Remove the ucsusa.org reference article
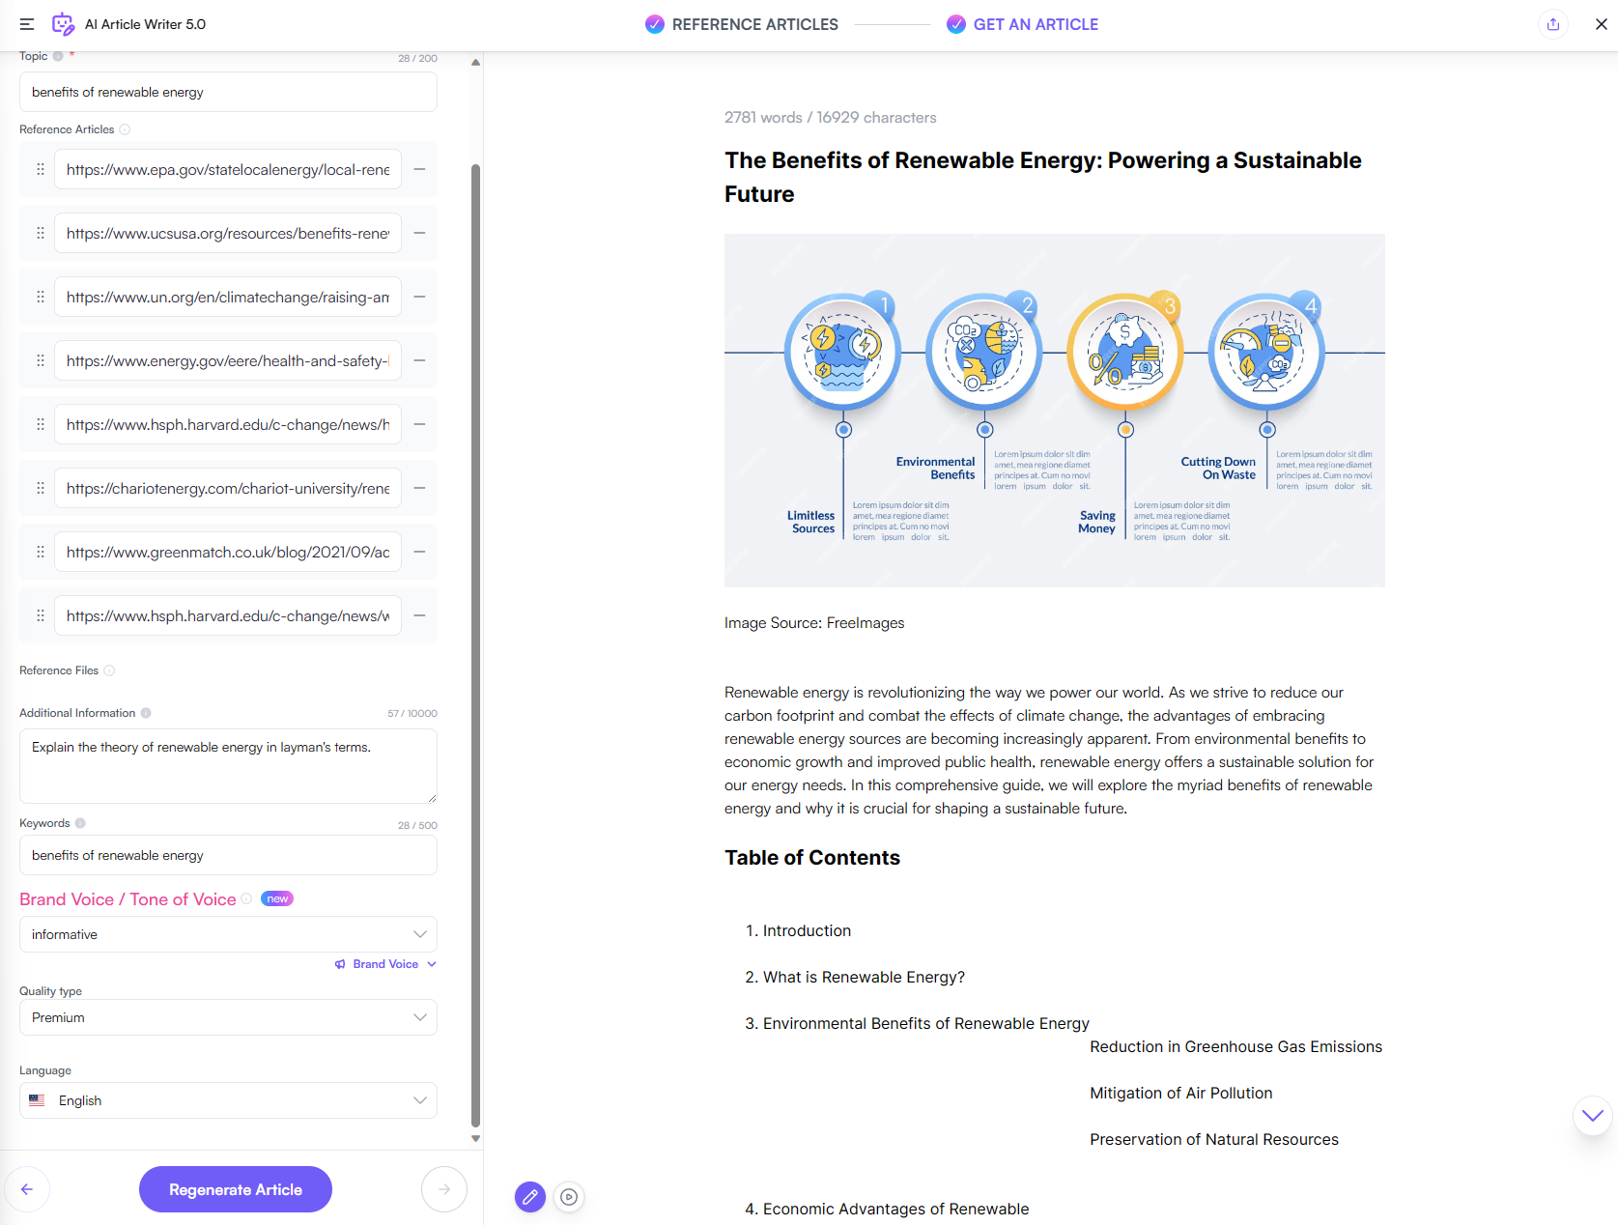1618x1225 pixels. tap(419, 233)
